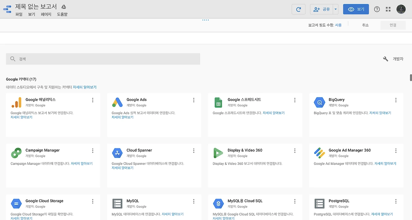Select the Cloud Spanner connector icon
This screenshot has height=220, width=412.
pos(117,153)
